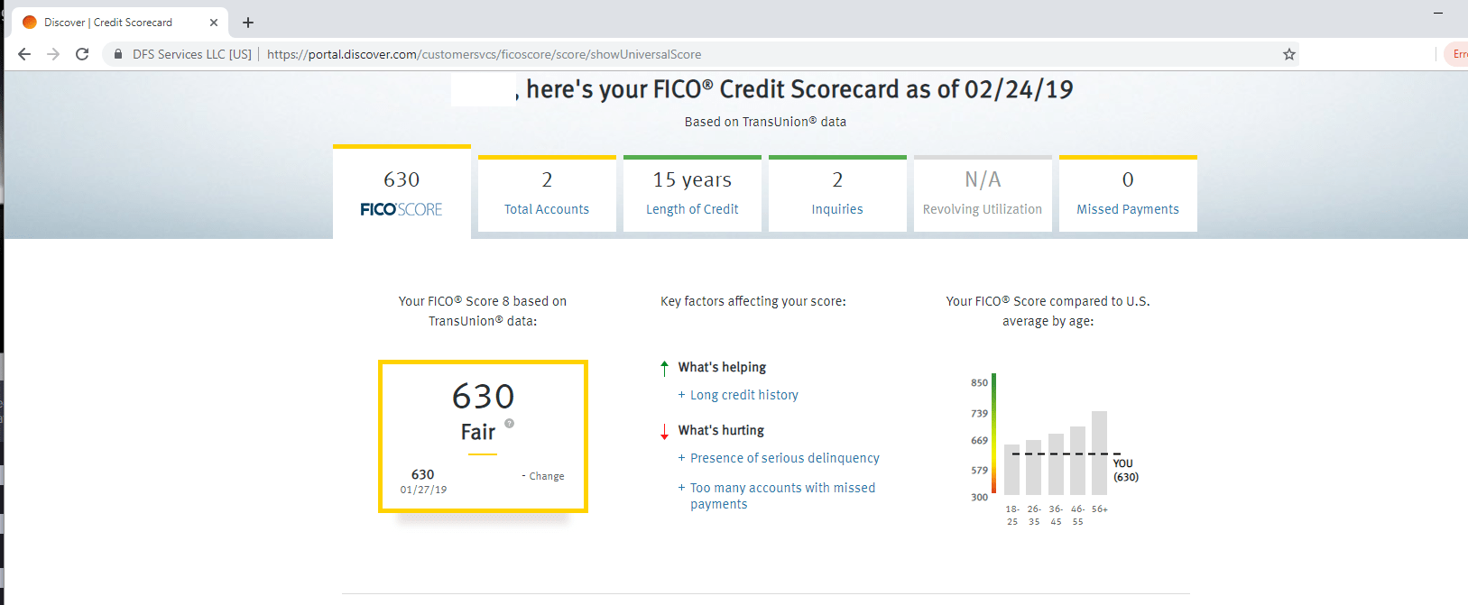The height and width of the screenshot is (605, 1468).
Task: Click the '- Change' label
Action: pyautogui.click(x=543, y=476)
